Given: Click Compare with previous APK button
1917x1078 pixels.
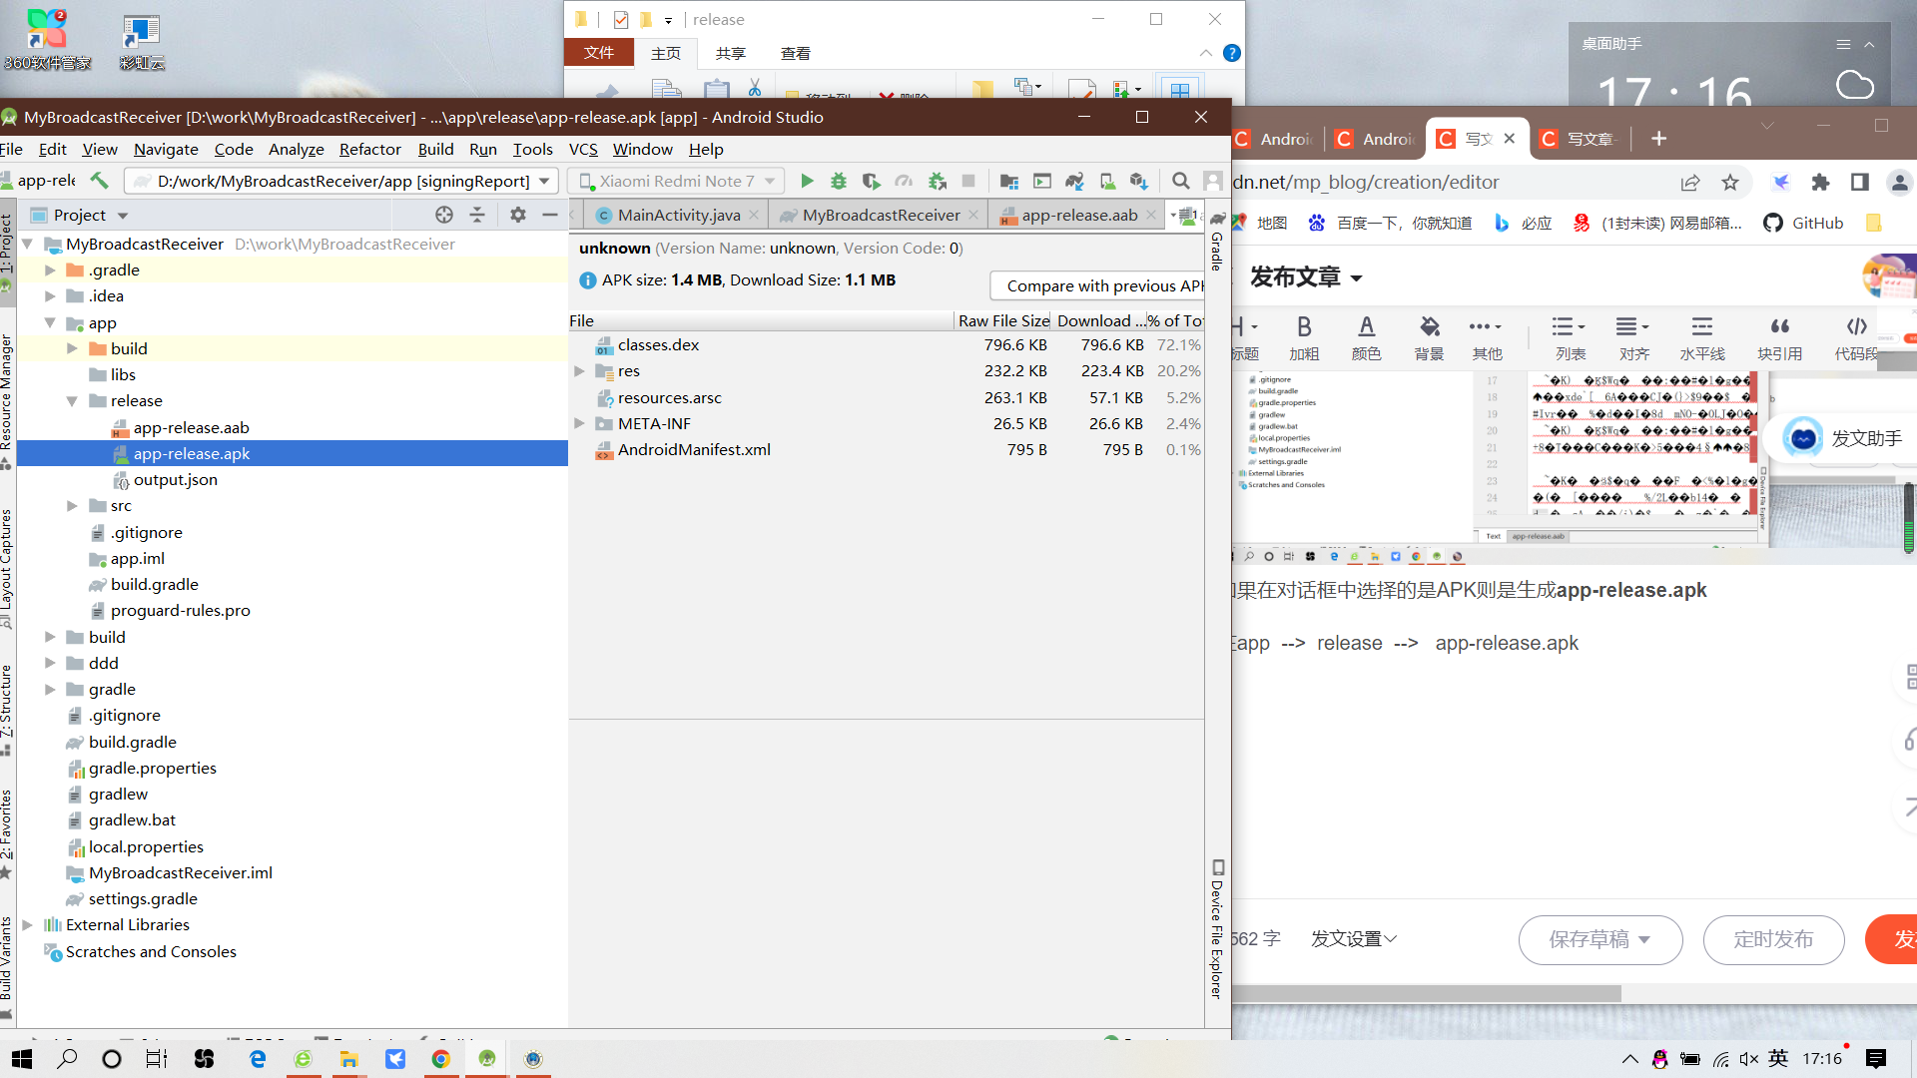Looking at the screenshot, I should coord(1095,285).
